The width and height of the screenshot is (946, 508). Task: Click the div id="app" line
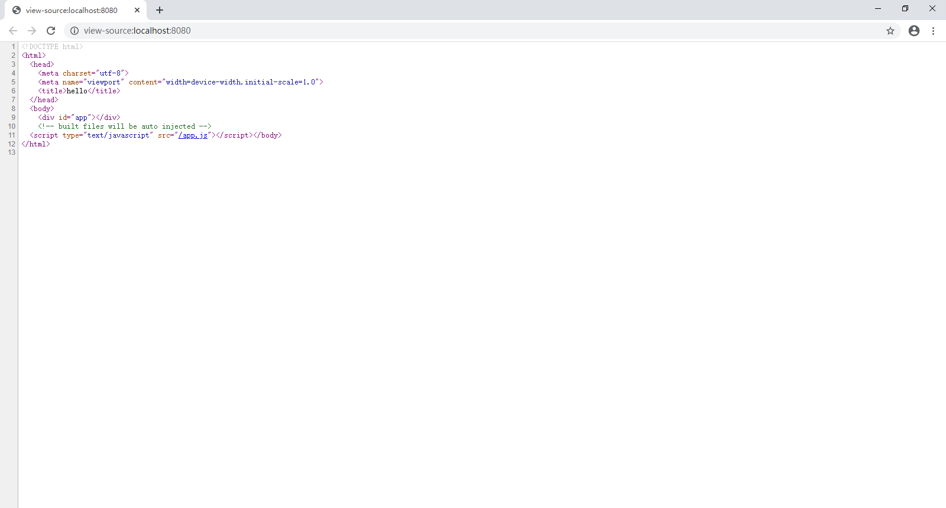click(x=79, y=118)
